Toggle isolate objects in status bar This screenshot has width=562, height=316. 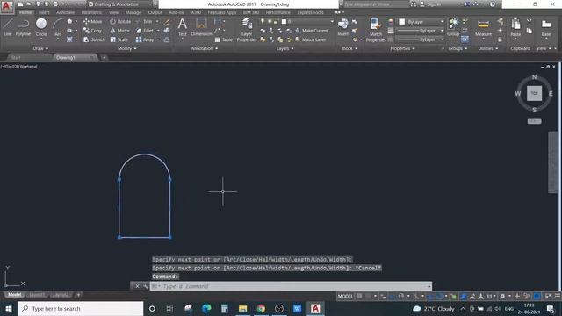coord(526,297)
